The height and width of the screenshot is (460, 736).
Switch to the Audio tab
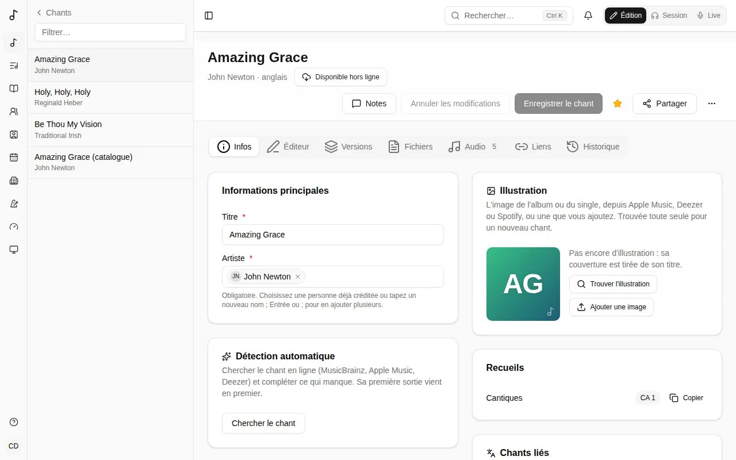click(x=473, y=147)
